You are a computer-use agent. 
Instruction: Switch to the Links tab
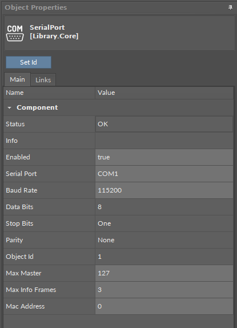pos(43,79)
